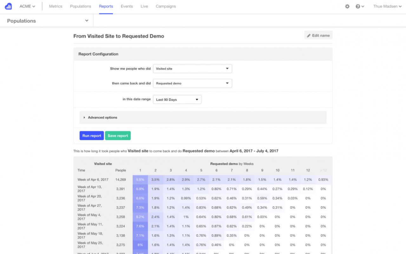
Task: Click the 7.3% cell in Week of Apr 27
Action: pos(140,208)
